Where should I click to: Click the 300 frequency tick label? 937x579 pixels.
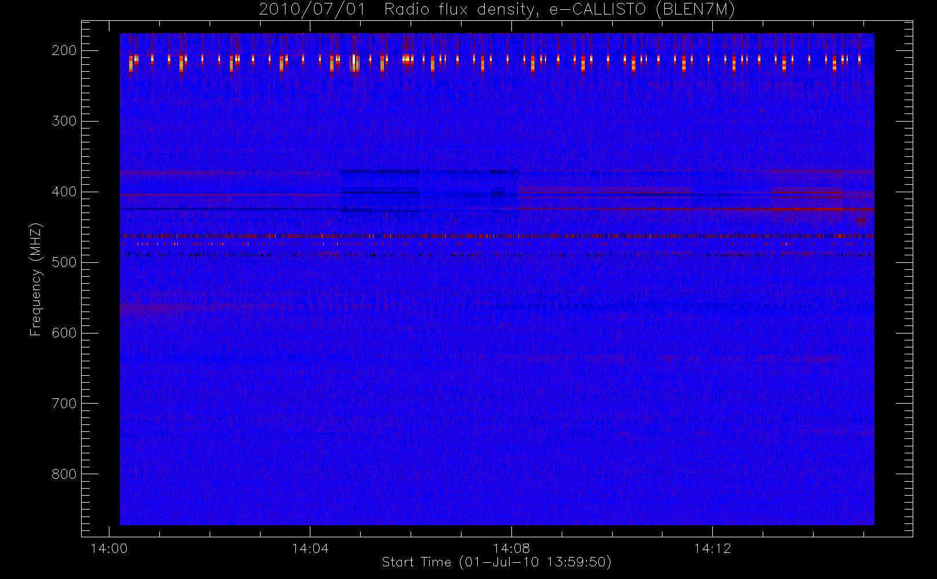pyautogui.click(x=64, y=121)
